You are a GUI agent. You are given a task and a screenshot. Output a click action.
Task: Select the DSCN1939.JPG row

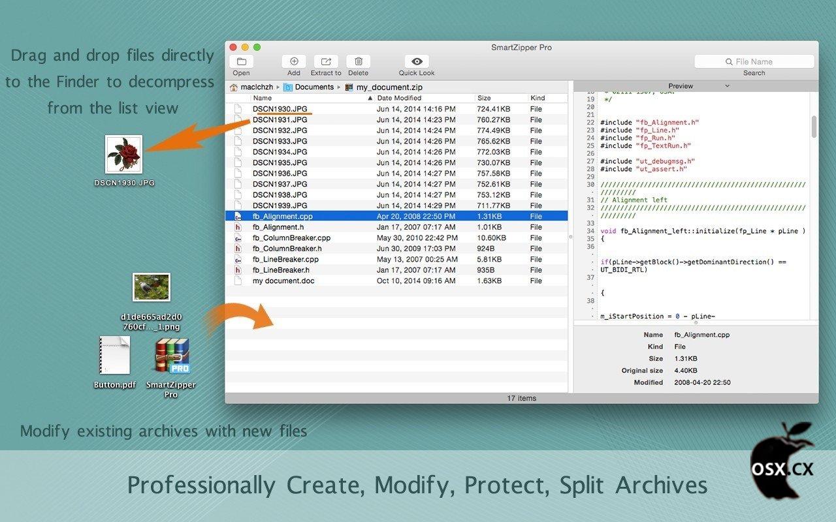(x=396, y=206)
